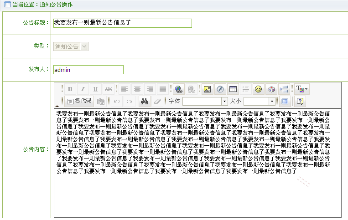Align text left in editor

coord(125,89)
